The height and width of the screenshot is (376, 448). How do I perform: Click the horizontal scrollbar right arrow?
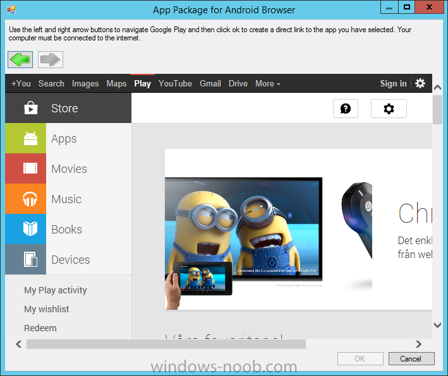click(418, 344)
